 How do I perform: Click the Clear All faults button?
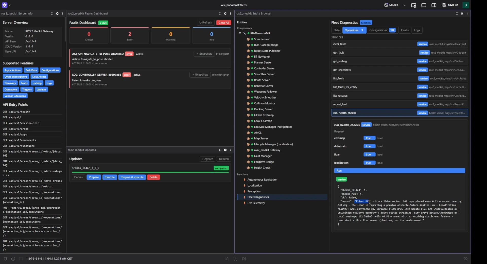224,23
